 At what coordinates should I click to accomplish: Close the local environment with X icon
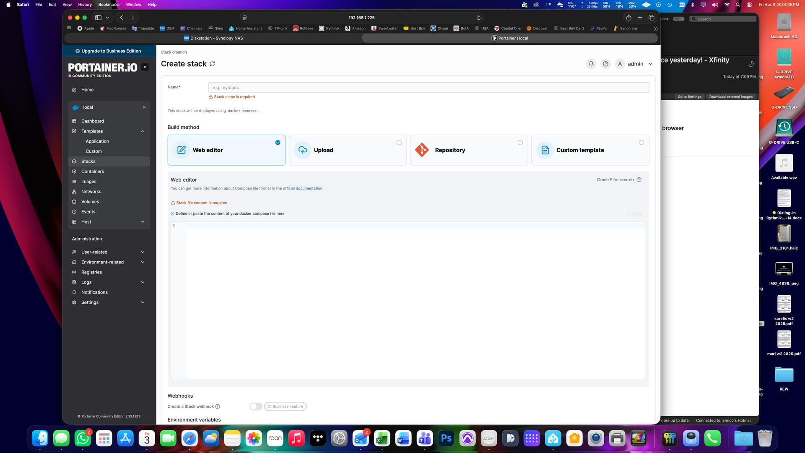point(144,107)
